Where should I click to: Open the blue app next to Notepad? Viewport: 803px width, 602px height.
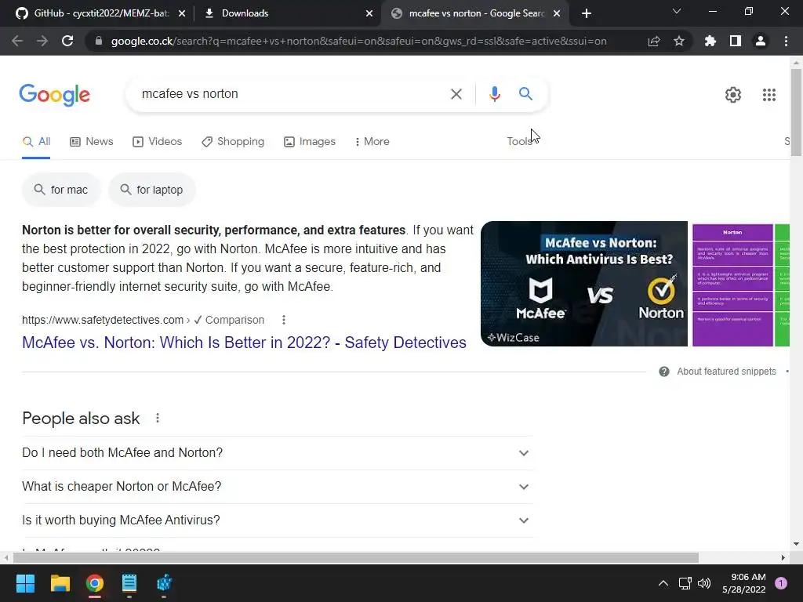(x=164, y=583)
